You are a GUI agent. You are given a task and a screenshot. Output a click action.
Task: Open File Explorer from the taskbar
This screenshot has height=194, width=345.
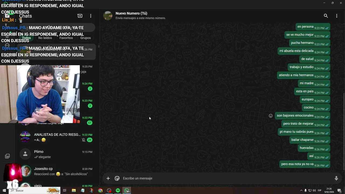click(x=74, y=190)
